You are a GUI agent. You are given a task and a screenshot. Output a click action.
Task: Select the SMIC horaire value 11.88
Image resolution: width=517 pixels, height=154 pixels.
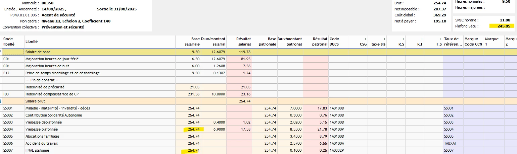[505, 20]
